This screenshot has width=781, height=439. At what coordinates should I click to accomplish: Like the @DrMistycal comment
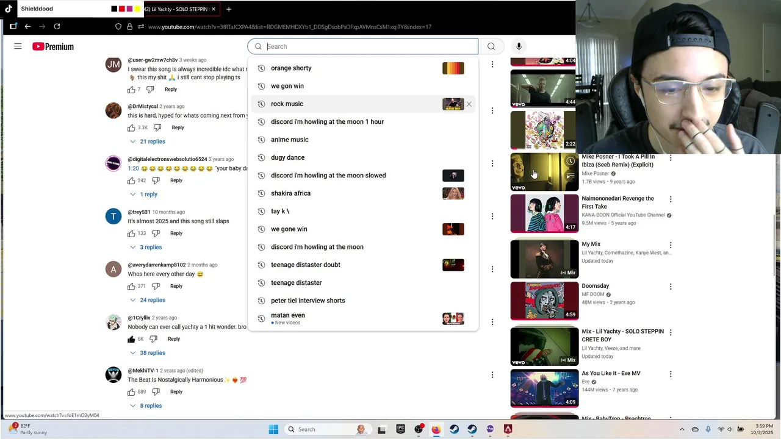click(131, 128)
